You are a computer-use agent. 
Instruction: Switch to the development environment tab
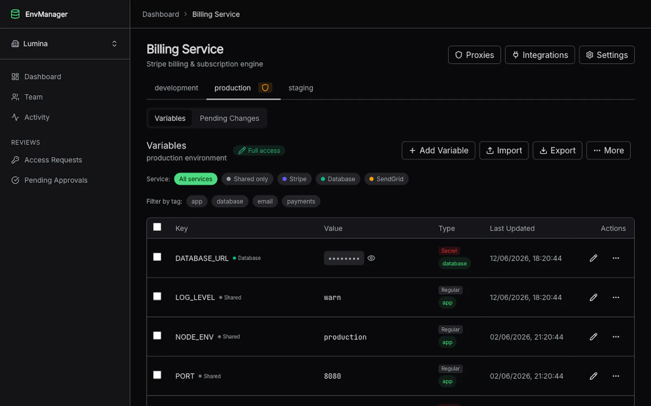(x=176, y=88)
